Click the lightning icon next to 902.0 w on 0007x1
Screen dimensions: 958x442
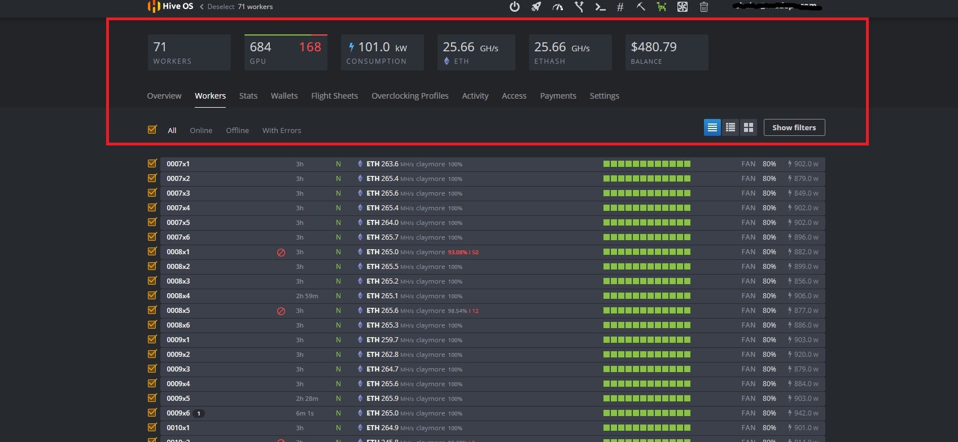click(x=790, y=164)
